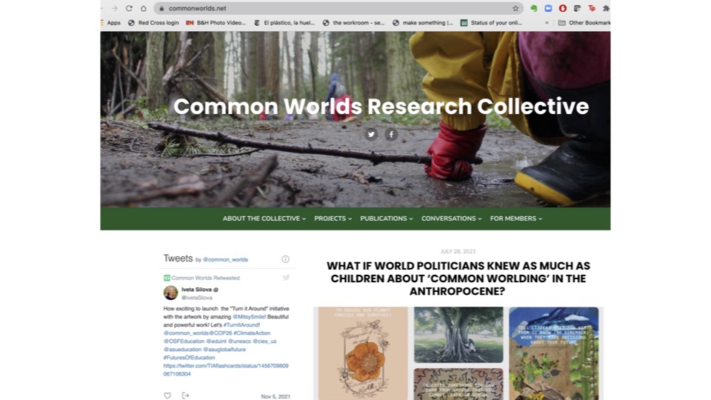The height and width of the screenshot is (400, 711).
Task: Open the article about world politicians and children
Action: pyautogui.click(x=458, y=279)
